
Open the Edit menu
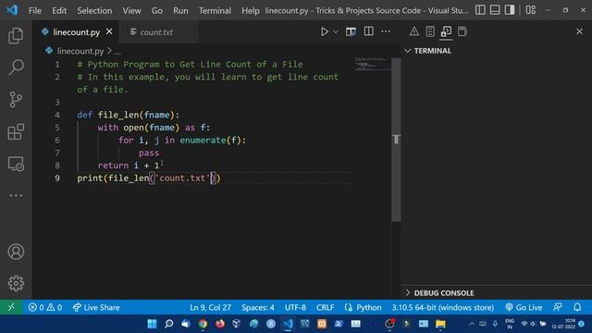(x=59, y=10)
